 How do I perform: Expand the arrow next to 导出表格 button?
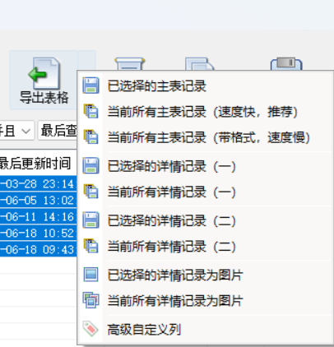point(86,61)
